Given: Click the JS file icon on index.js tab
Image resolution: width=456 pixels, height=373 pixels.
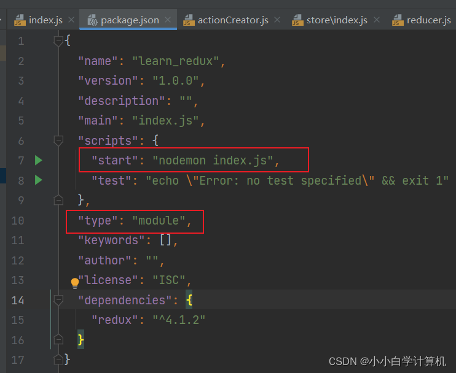Looking at the screenshot, I should (x=20, y=20).
